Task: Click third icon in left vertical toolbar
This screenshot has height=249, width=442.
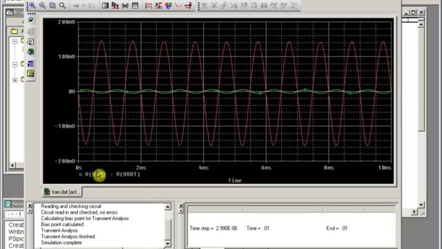Action: [x=30, y=41]
